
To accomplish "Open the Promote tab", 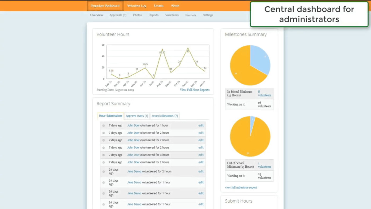I will tap(191, 15).
